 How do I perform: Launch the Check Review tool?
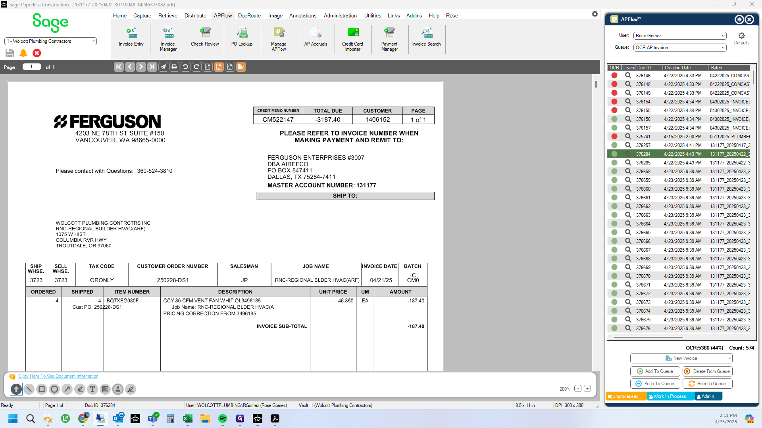205,37
